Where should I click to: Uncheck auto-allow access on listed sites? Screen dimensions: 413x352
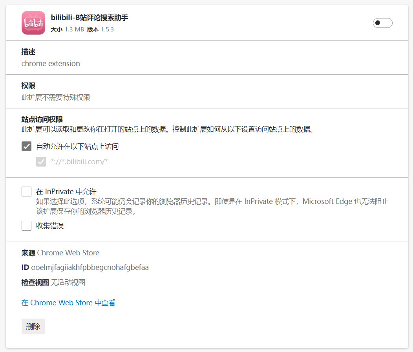click(x=26, y=146)
